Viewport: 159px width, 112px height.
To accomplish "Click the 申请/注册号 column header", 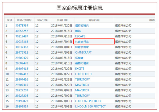I will pos(24,20).
